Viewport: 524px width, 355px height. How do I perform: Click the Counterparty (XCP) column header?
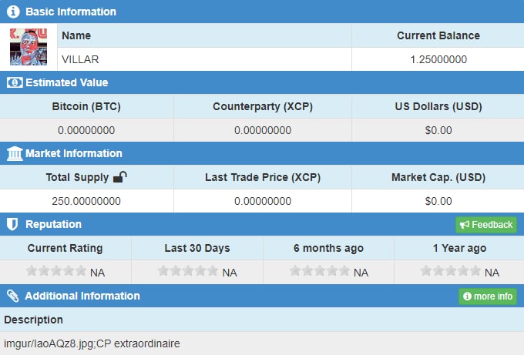[263, 106]
